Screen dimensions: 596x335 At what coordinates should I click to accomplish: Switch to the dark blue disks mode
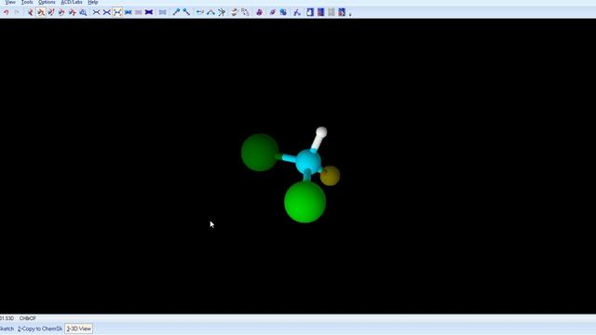[x=149, y=12]
